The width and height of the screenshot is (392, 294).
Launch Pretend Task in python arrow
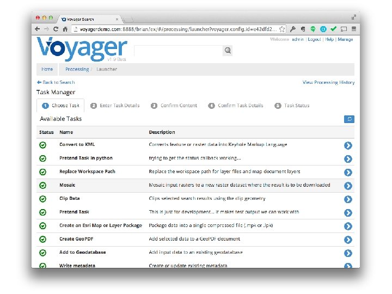(348, 159)
